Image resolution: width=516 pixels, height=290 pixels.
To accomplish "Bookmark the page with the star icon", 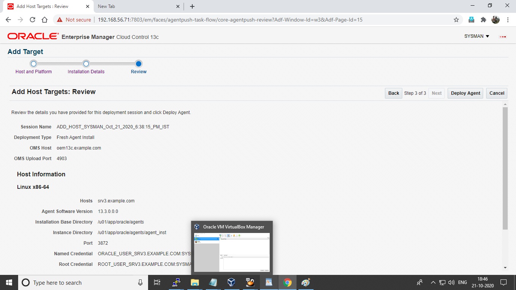I will click(456, 19).
